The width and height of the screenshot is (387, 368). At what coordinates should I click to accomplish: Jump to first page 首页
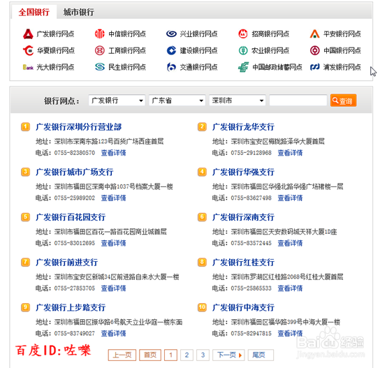click(150, 355)
